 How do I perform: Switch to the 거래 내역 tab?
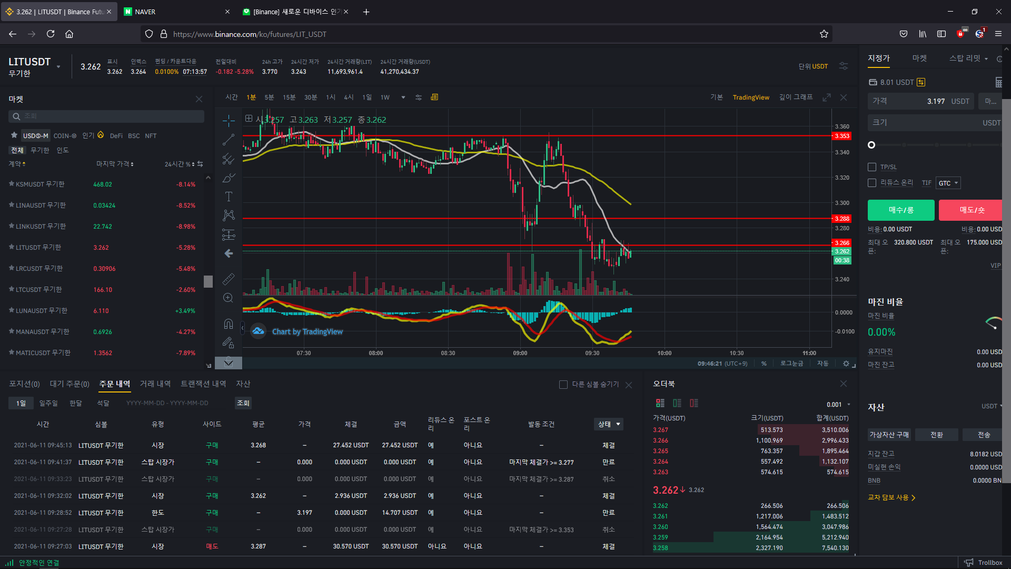click(155, 384)
